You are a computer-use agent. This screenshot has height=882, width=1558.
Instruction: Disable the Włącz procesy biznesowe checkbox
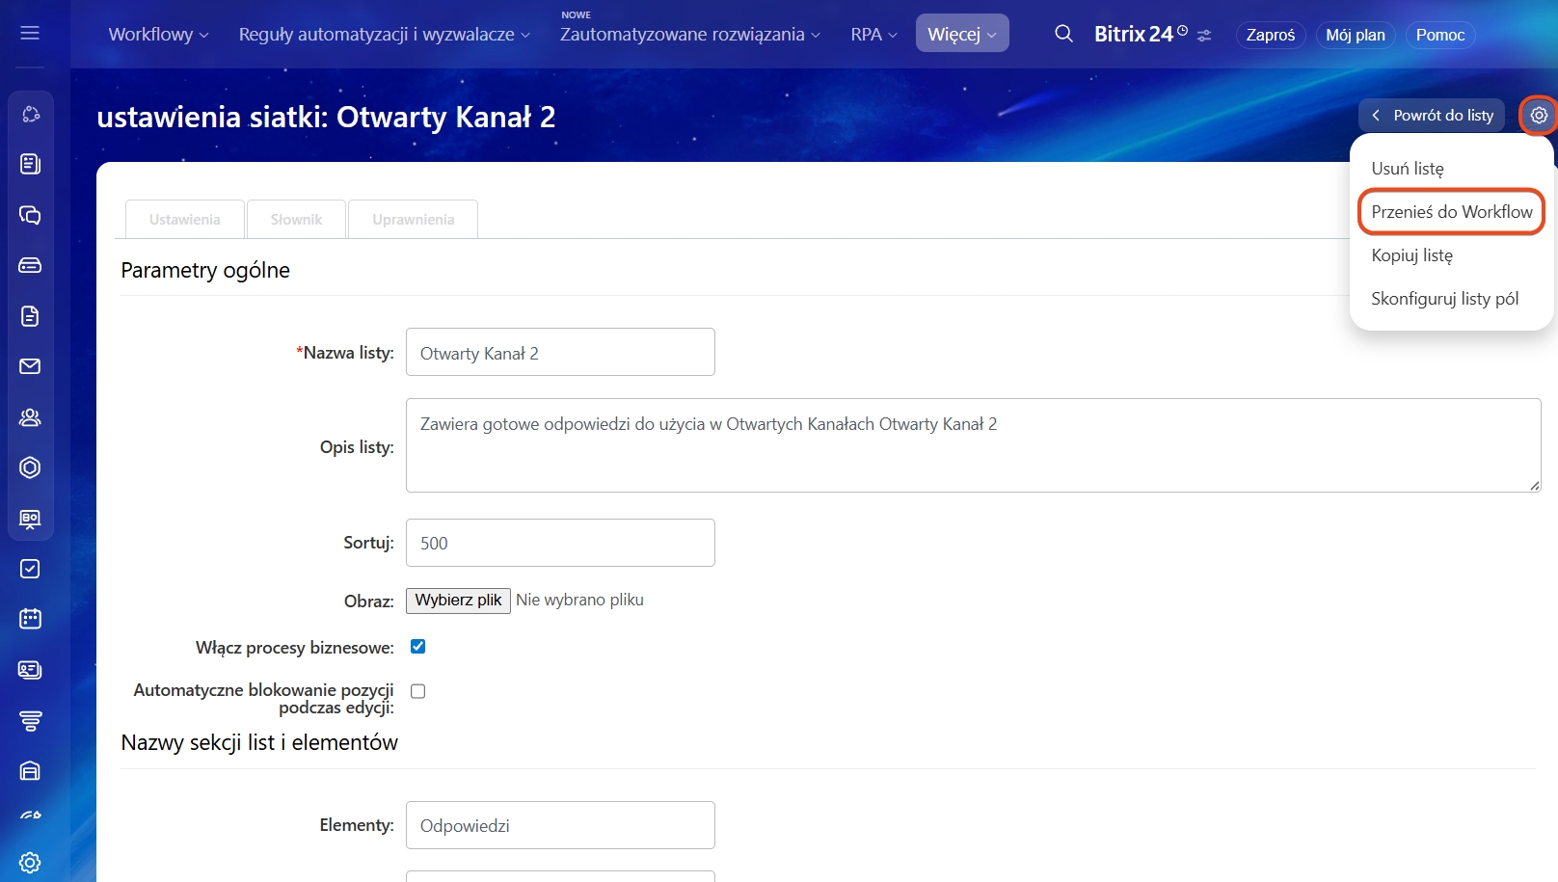pyautogui.click(x=417, y=647)
